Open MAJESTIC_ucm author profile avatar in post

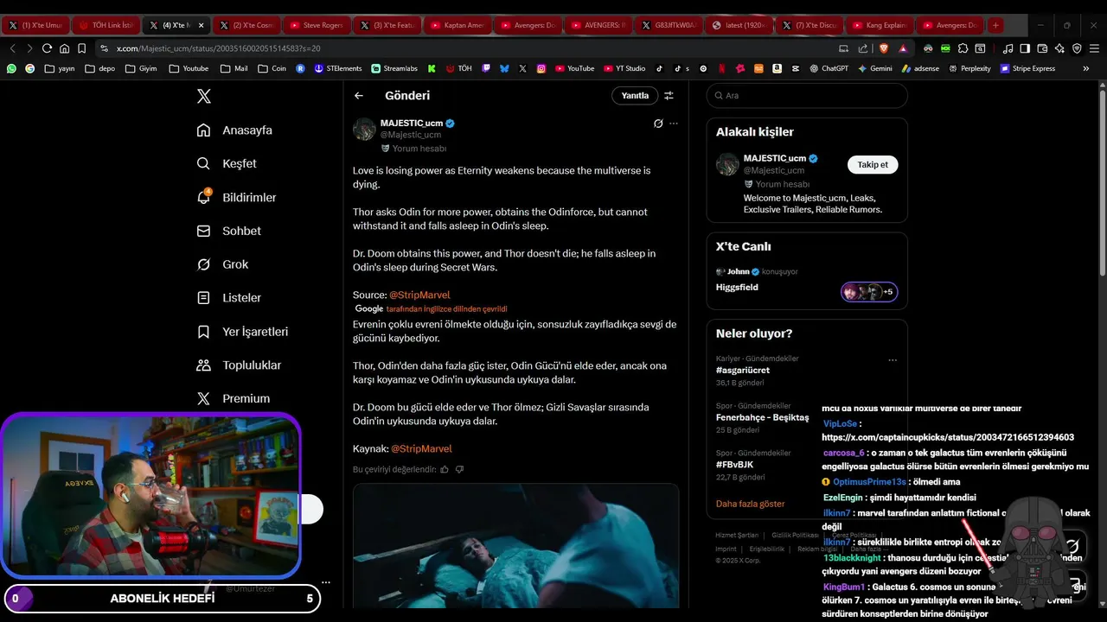point(364,129)
